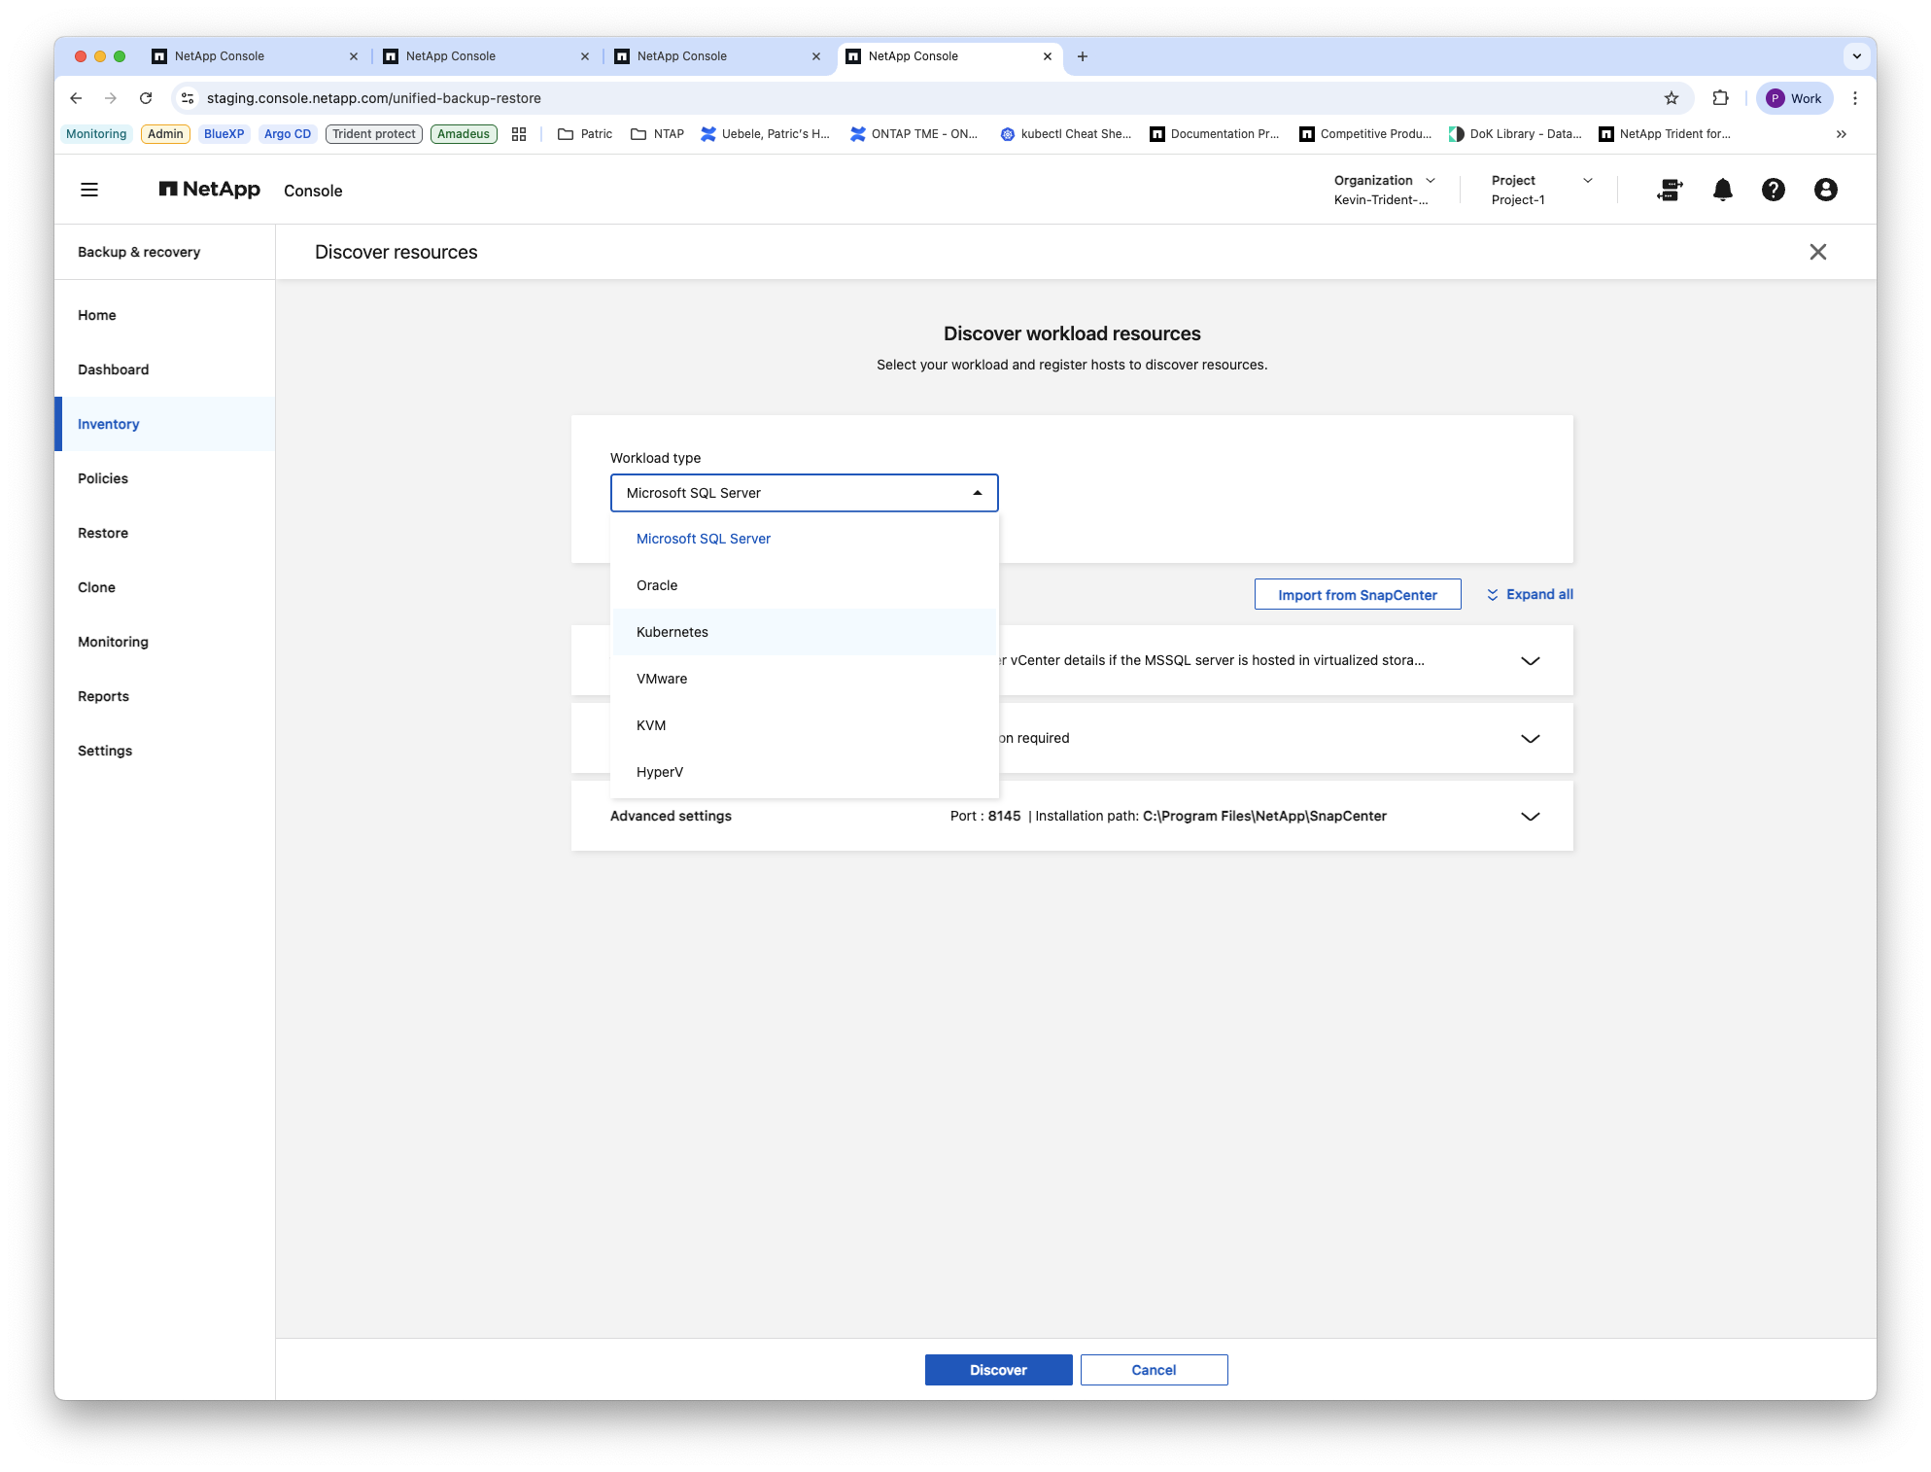The height and width of the screenshot is (1472, 1931).
Task: Open the NetApp Trident for... bookmark
Action: pyautogui.click(x=1665, y=134)
